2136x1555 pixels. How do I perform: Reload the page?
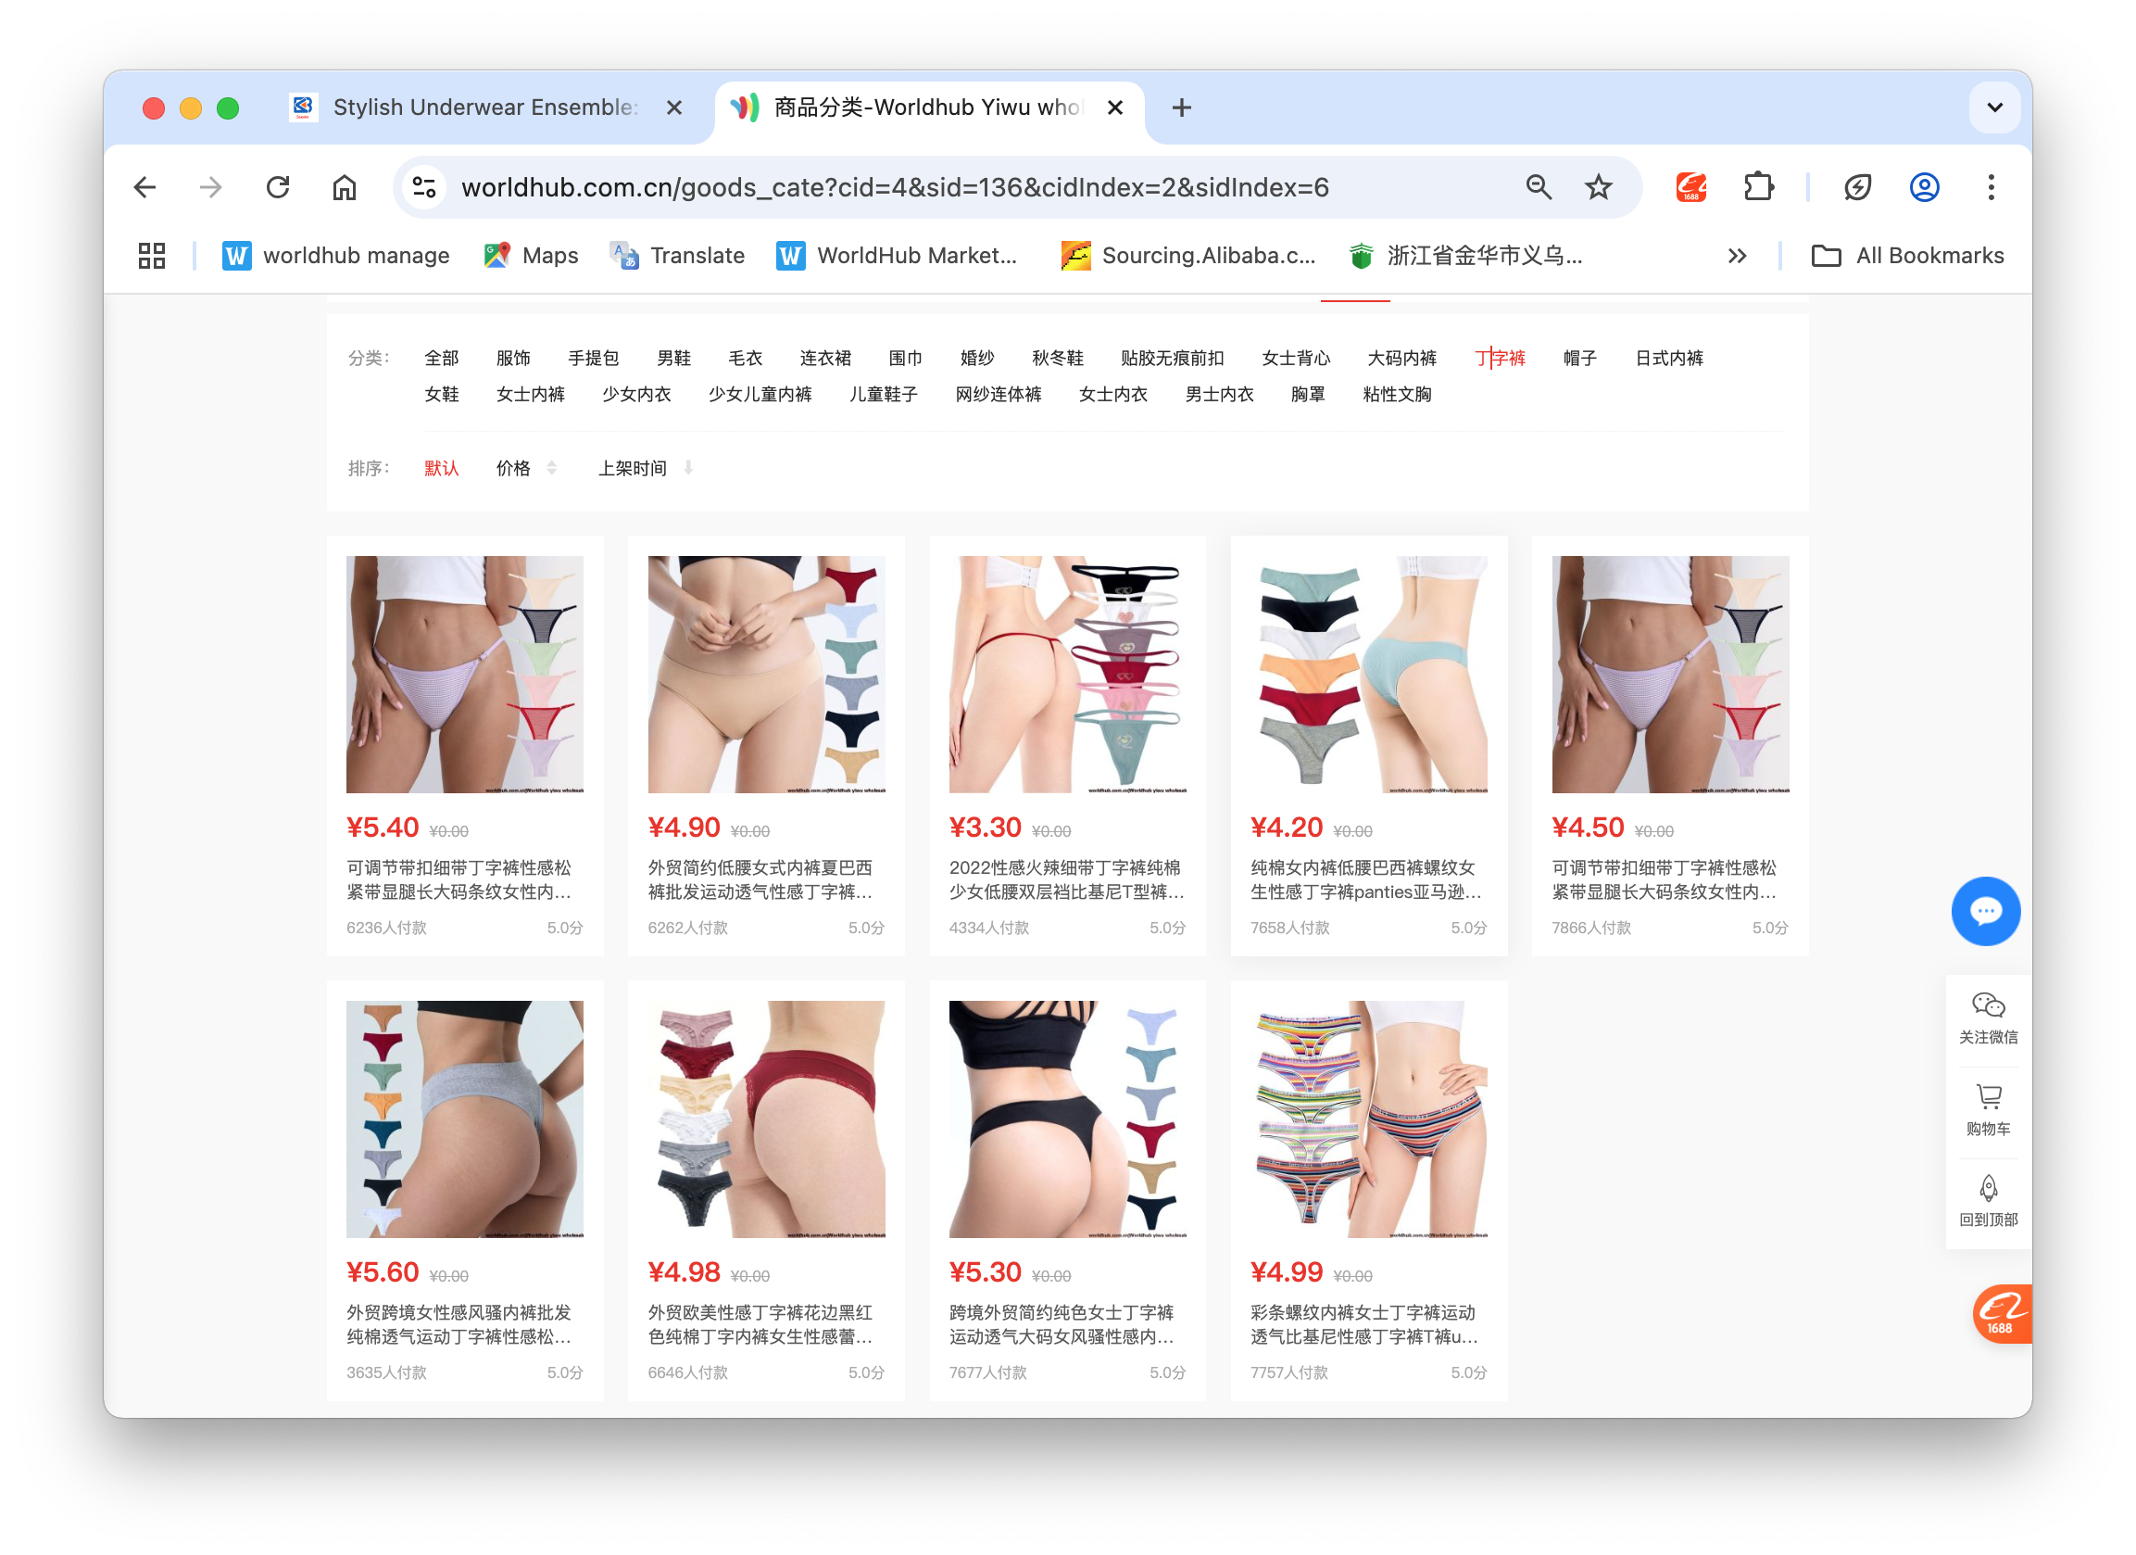click(278, 187)
